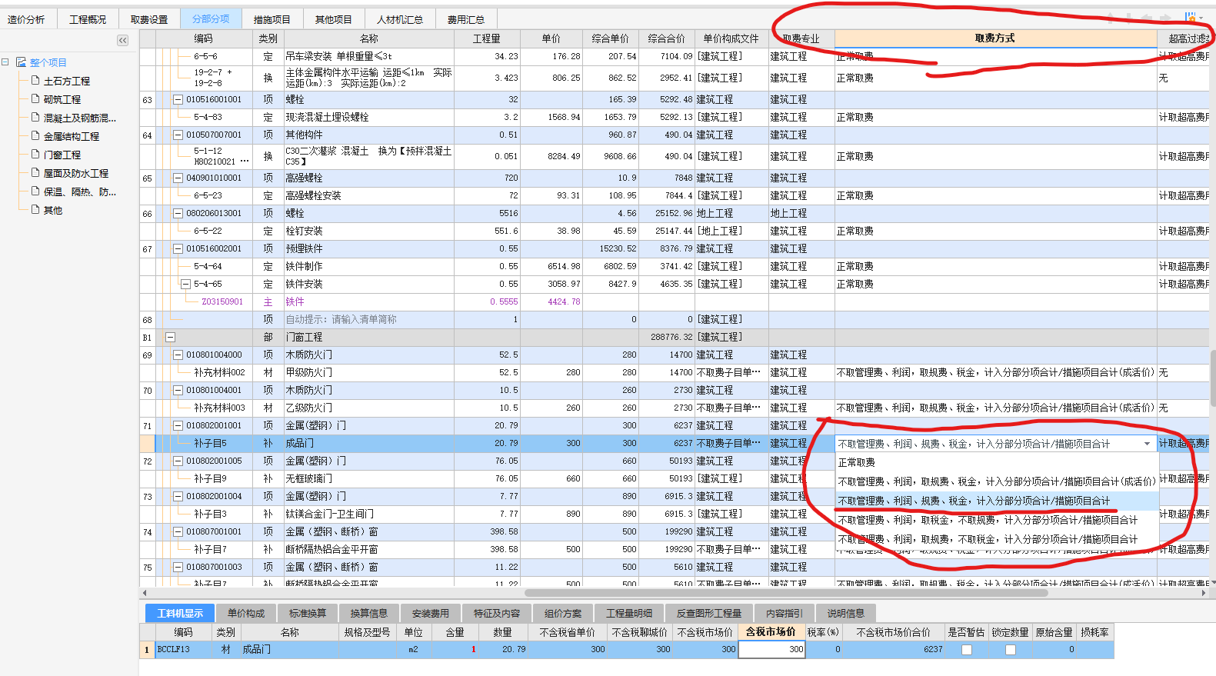
Task: Collapse the left project tree panel
Action: [x=122, y=40]
